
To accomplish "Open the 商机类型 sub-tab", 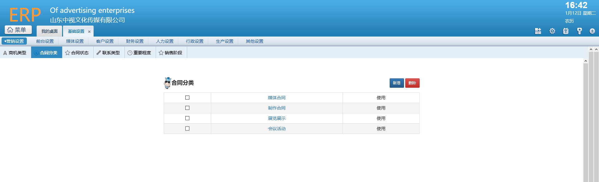I will coord(15,53).
